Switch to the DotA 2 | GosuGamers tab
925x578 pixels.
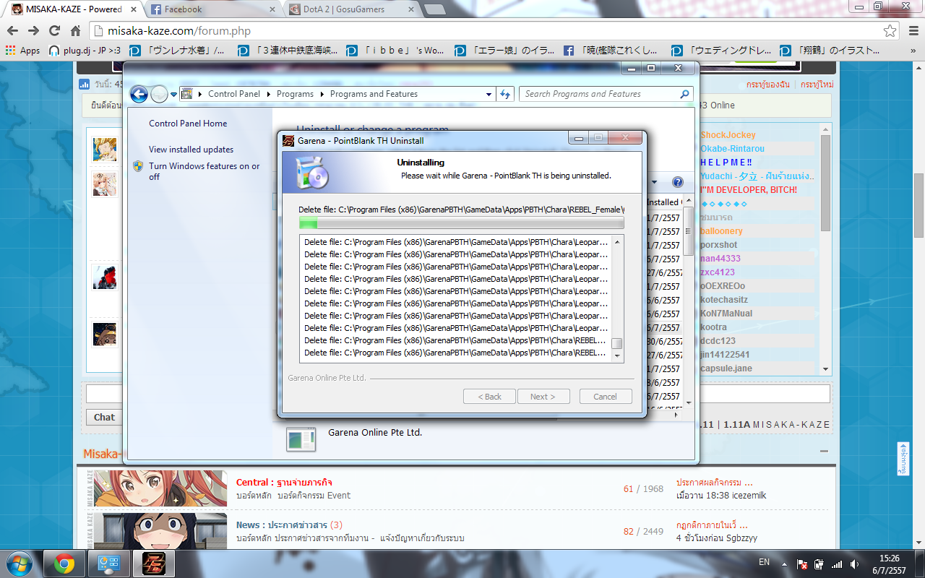tap(348, 9)
